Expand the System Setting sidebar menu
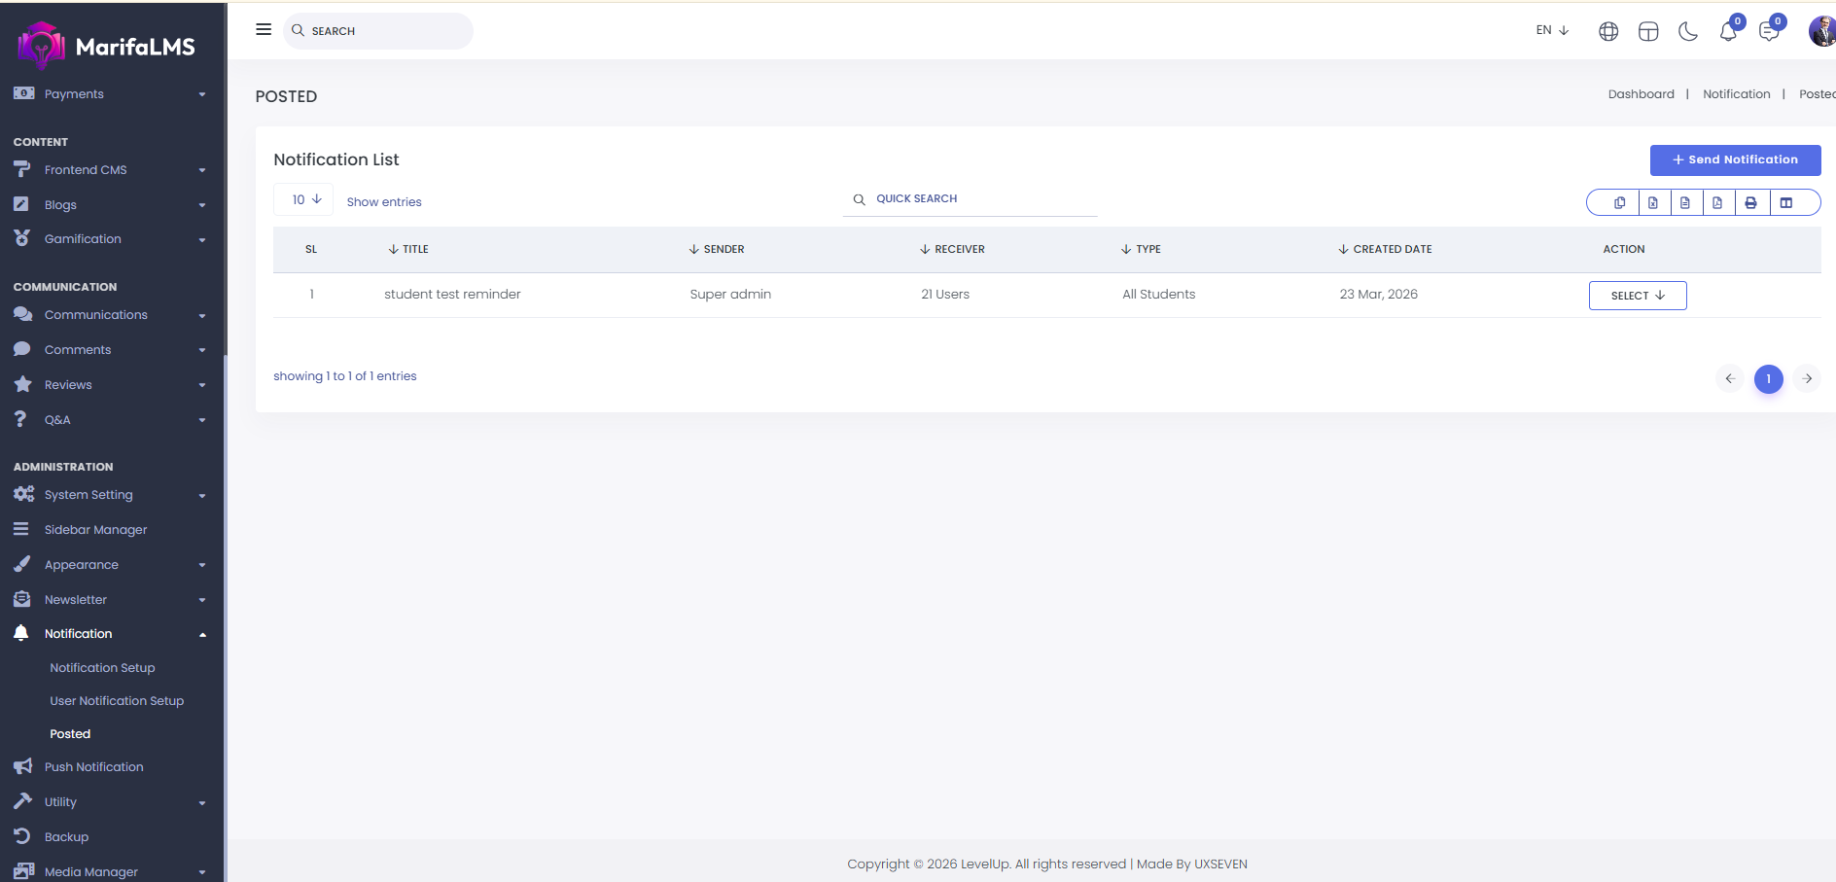 tap(88, 495)
